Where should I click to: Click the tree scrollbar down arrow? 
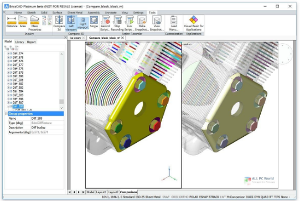click(x=61, y=108)
